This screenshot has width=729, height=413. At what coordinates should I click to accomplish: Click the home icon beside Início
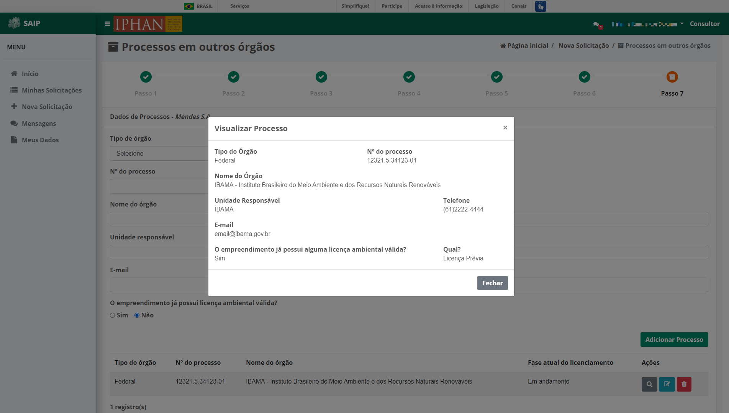click(x=14, y=73)
